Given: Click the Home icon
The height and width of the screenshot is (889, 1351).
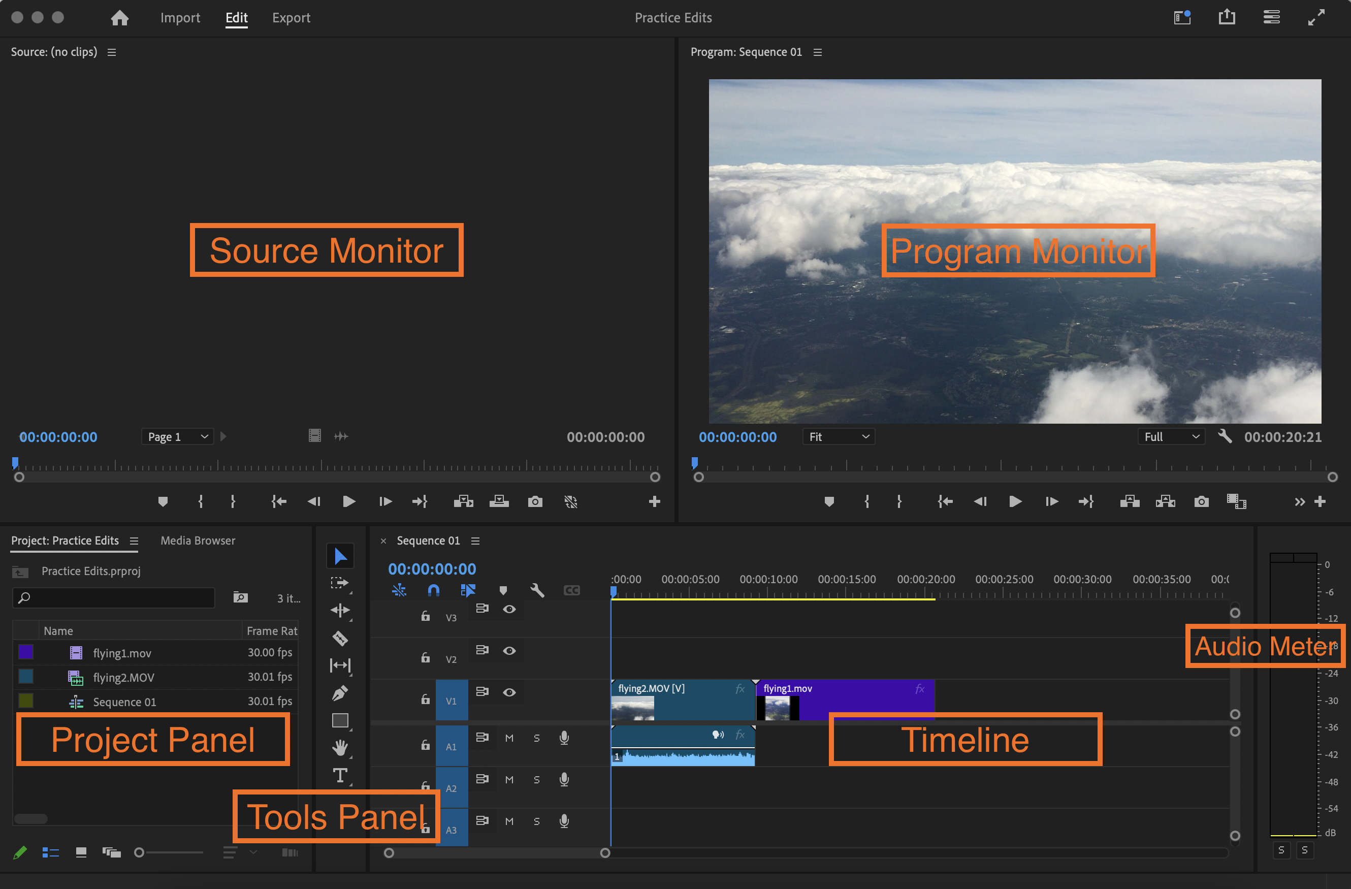Looking at the screenshot, I should [x=119, y=18].
